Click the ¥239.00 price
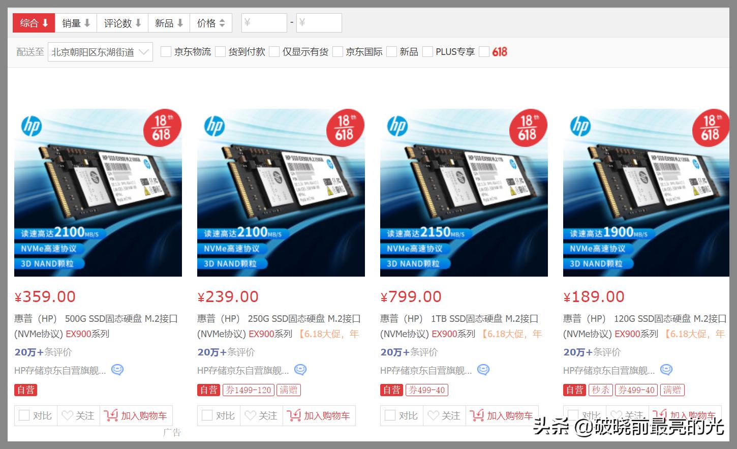This screenshot has width=737, height=449. 228,296
